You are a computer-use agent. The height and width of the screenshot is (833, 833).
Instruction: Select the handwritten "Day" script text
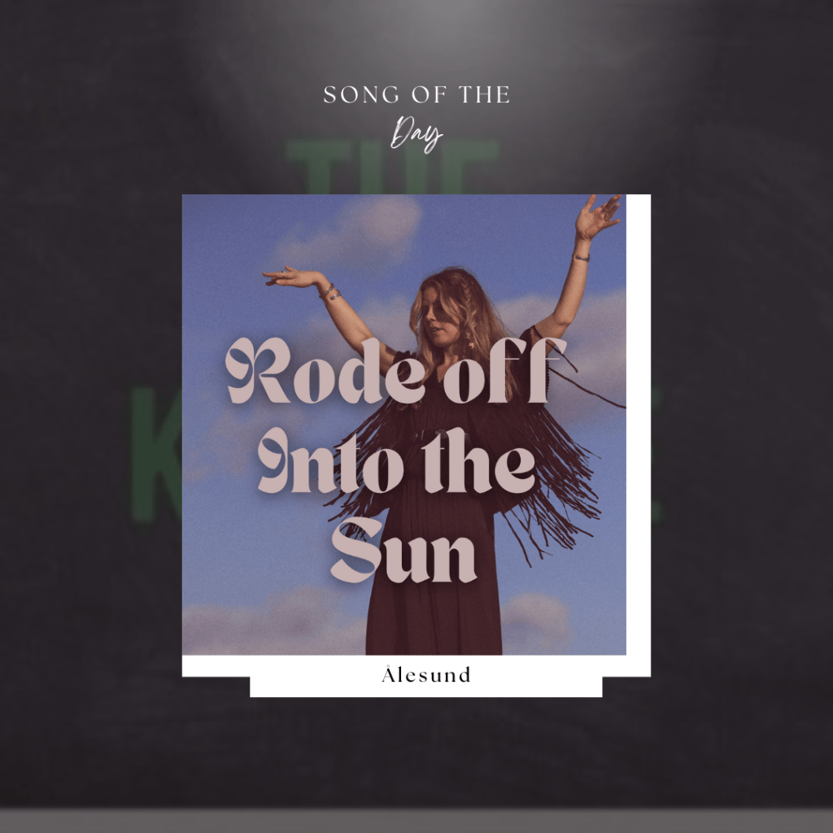click(x=416, y=133)
